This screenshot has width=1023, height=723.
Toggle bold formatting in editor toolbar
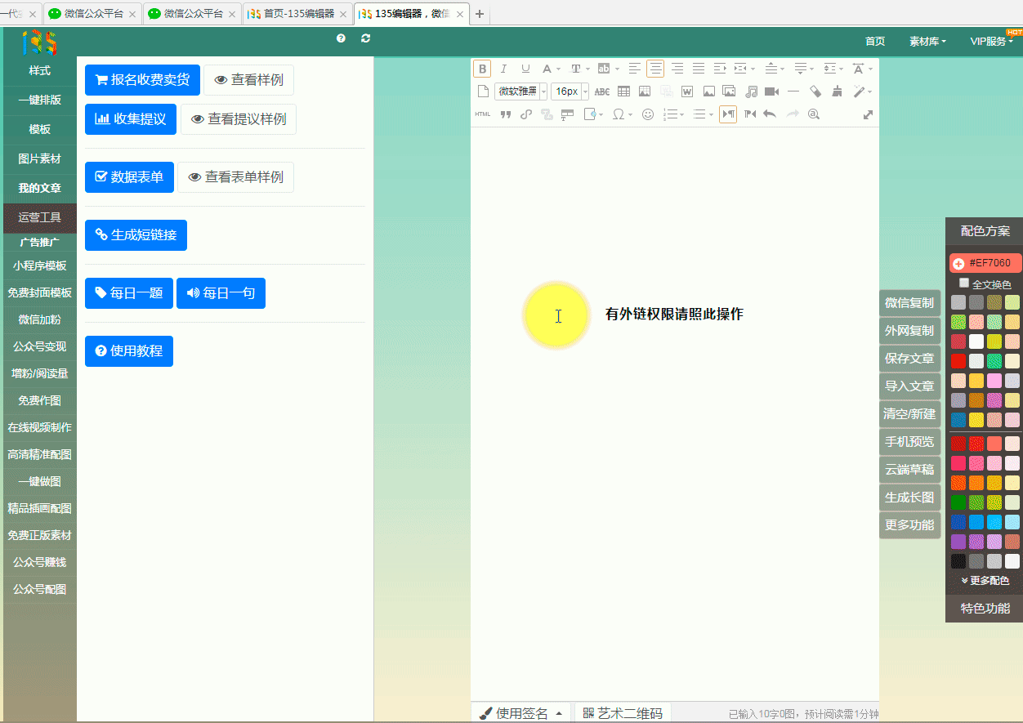[482, 69]
